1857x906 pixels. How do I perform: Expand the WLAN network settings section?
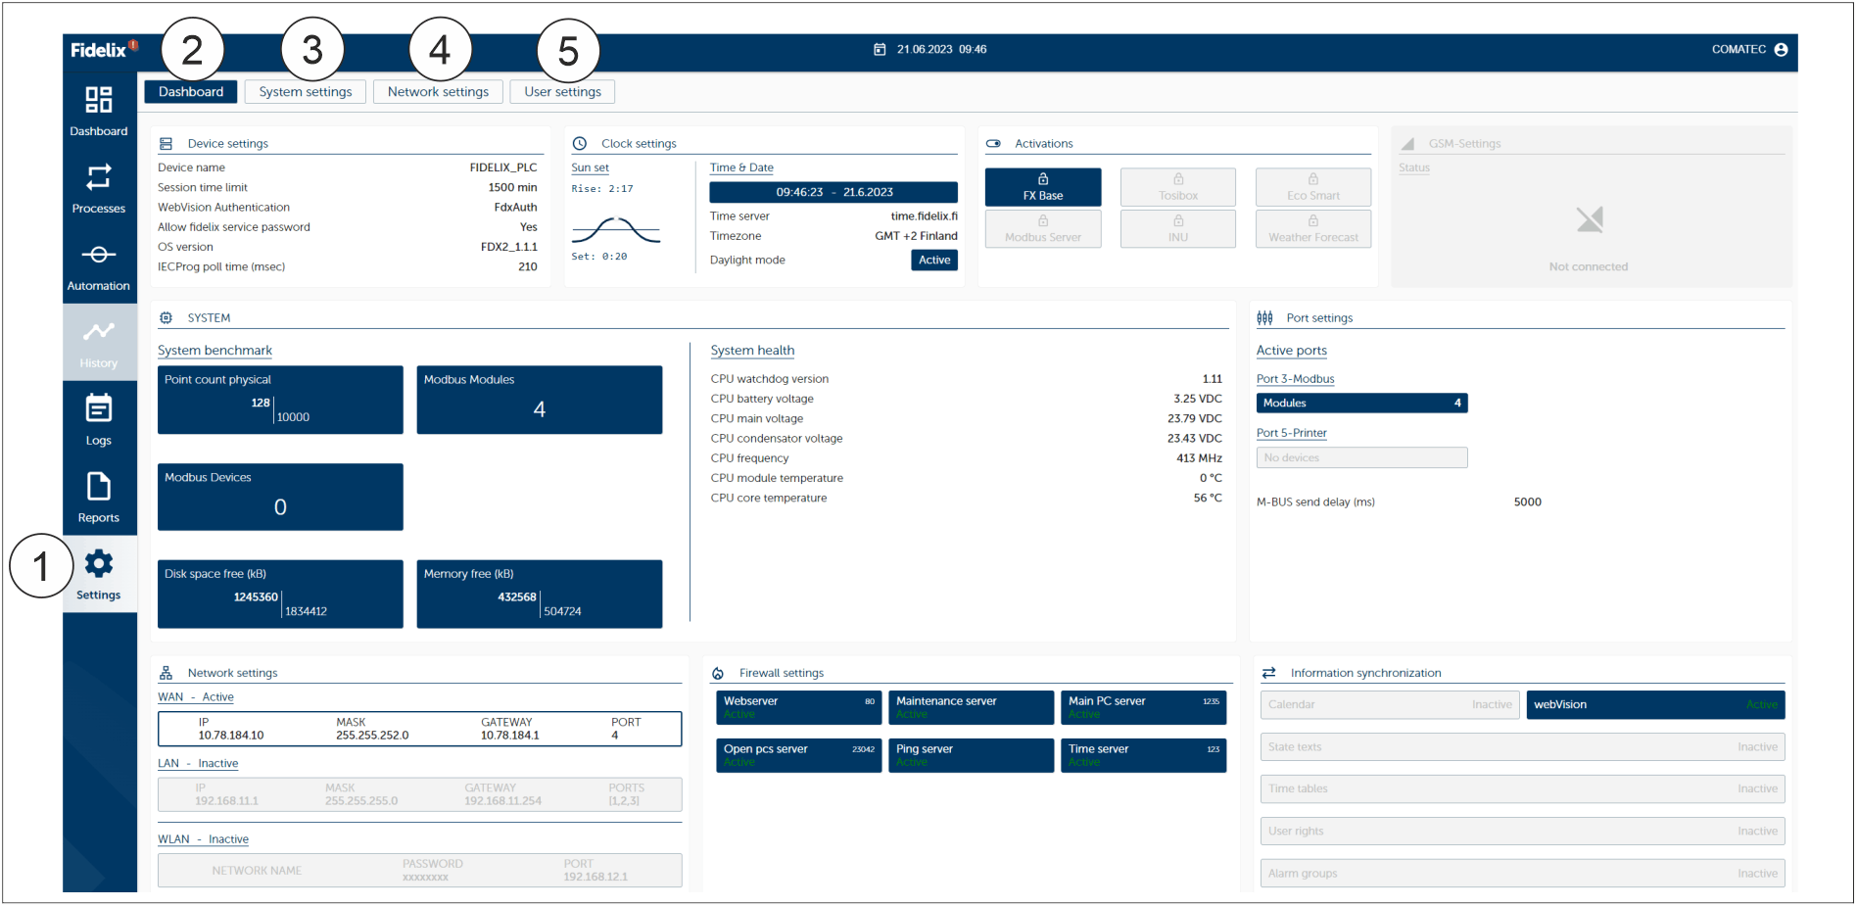(x=203, y=838)
